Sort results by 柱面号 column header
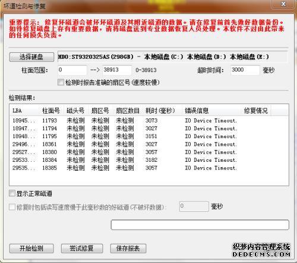The height and width of the screenshot is (263, 297). point(51,111)
